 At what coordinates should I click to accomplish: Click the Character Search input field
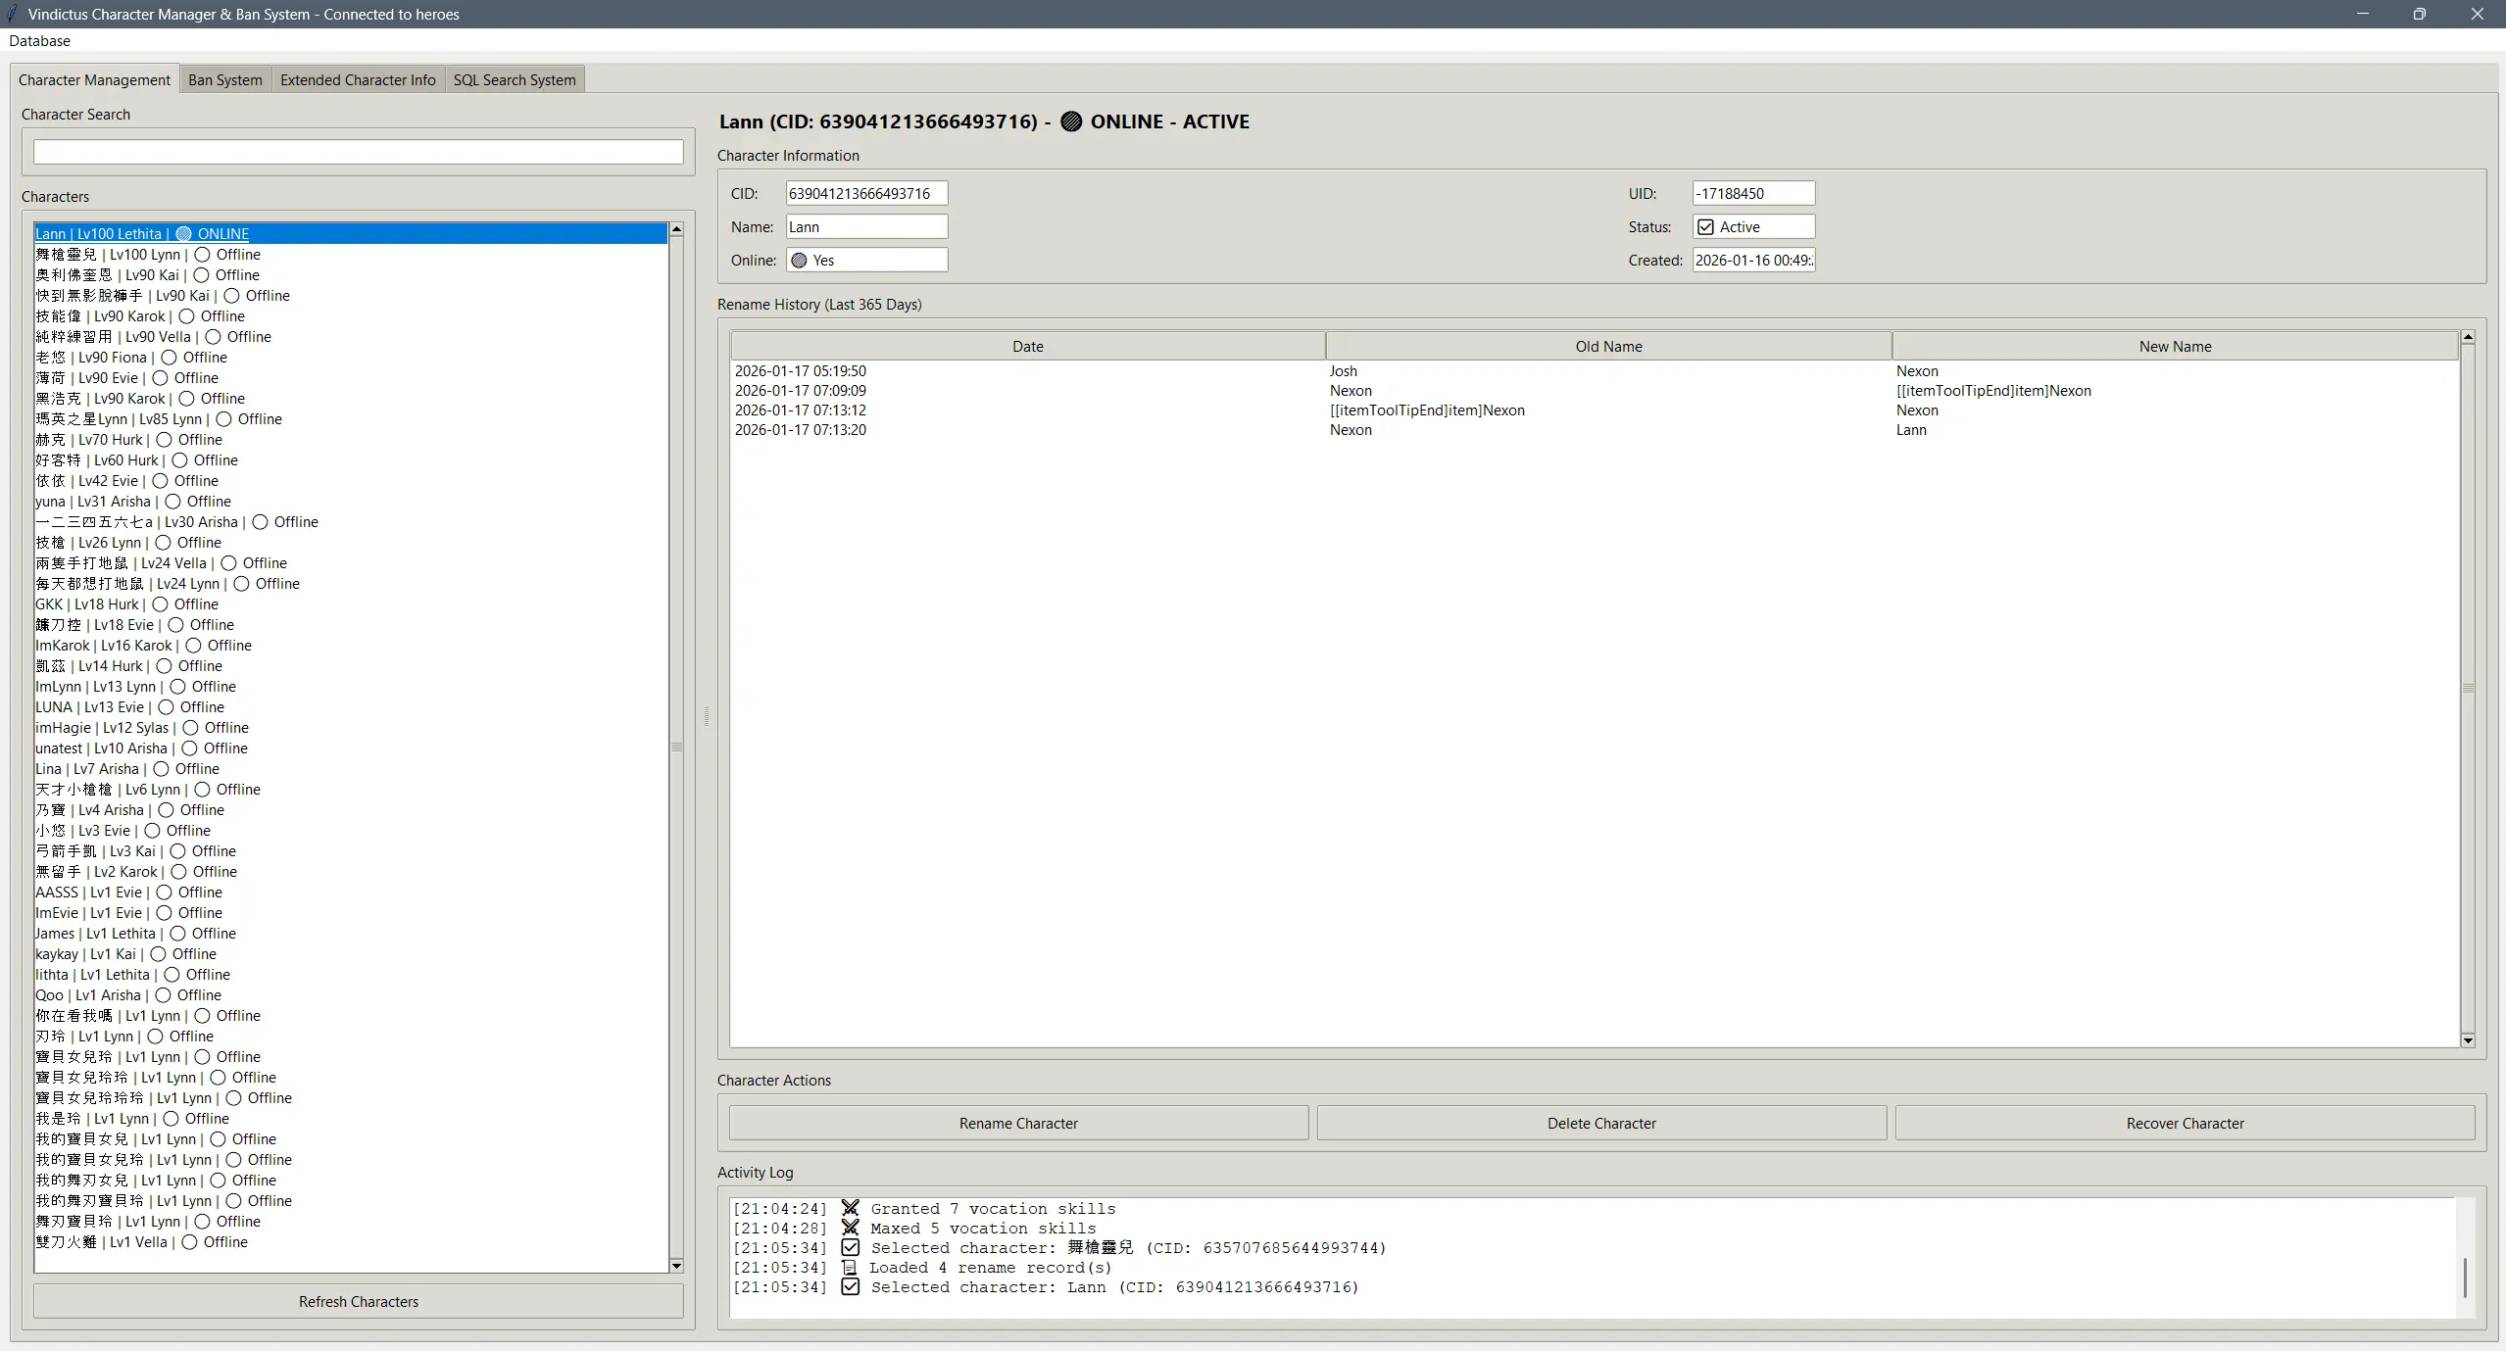(x=358, y=152)
